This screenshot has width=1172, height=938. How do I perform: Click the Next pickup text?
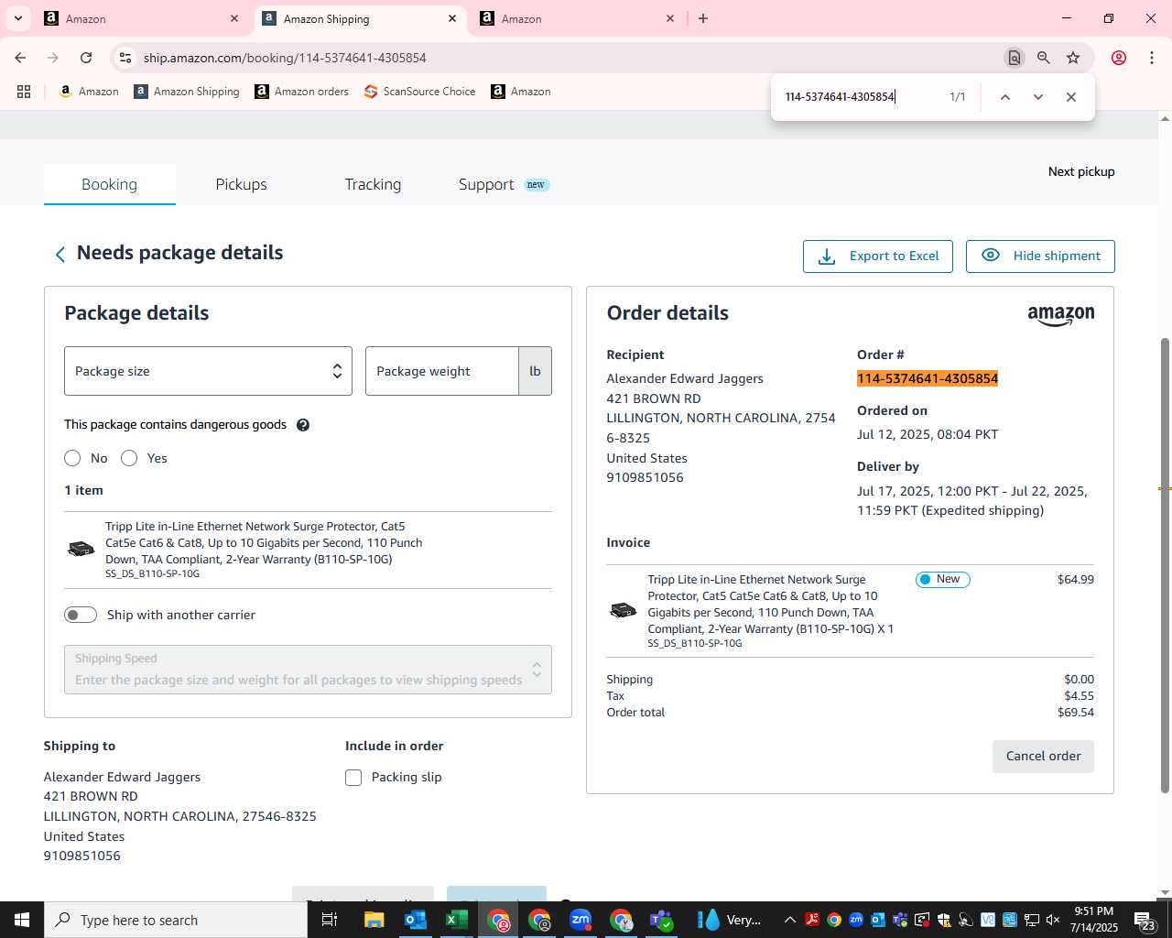[x=1081, y=171]
